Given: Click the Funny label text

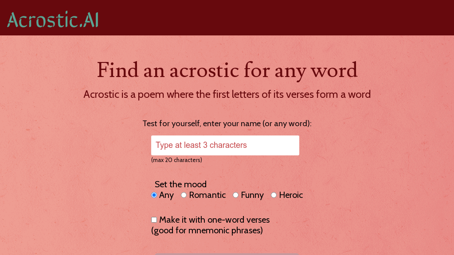Looking at the screenshot, I should click(x=252, y=195).
